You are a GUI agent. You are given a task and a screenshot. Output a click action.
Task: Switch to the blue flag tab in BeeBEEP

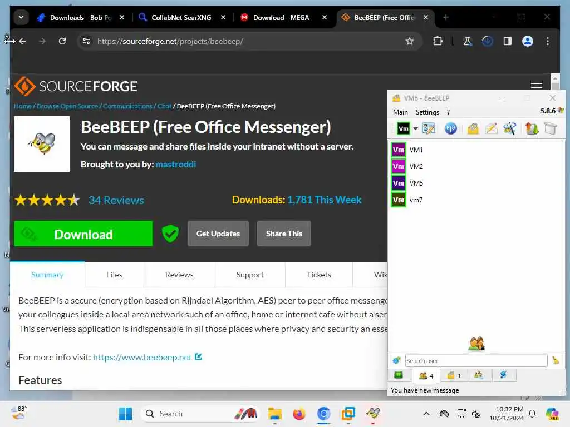tap(503, 375)
